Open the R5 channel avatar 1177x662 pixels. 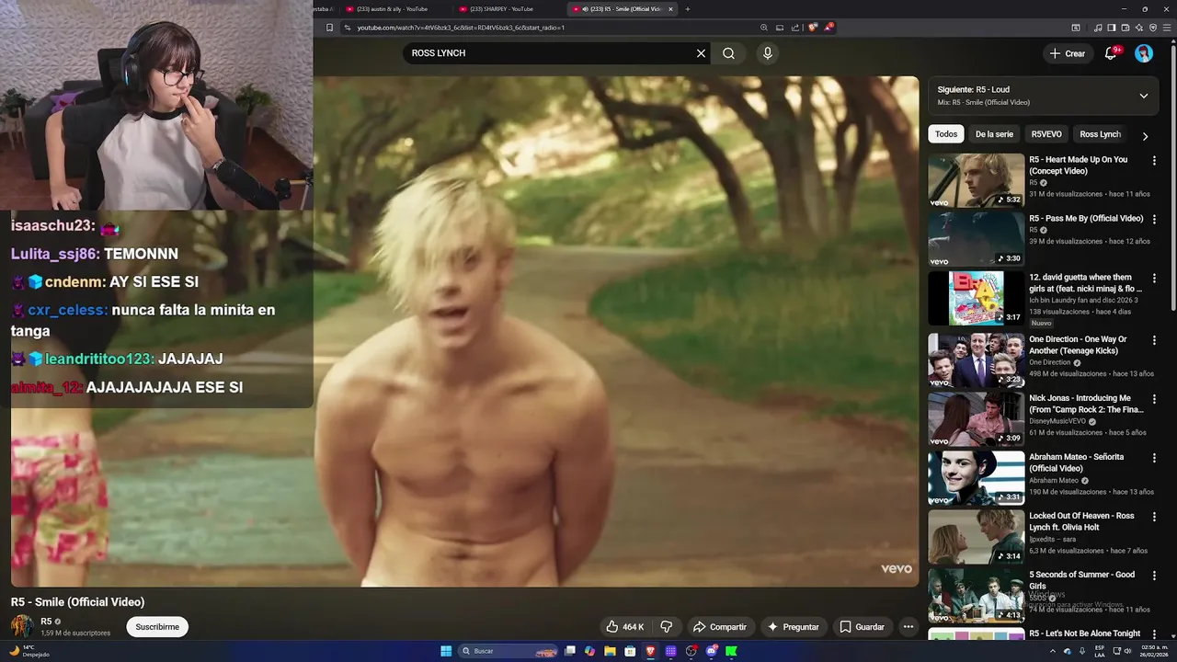pyautogui.click(x=22, y=626)
